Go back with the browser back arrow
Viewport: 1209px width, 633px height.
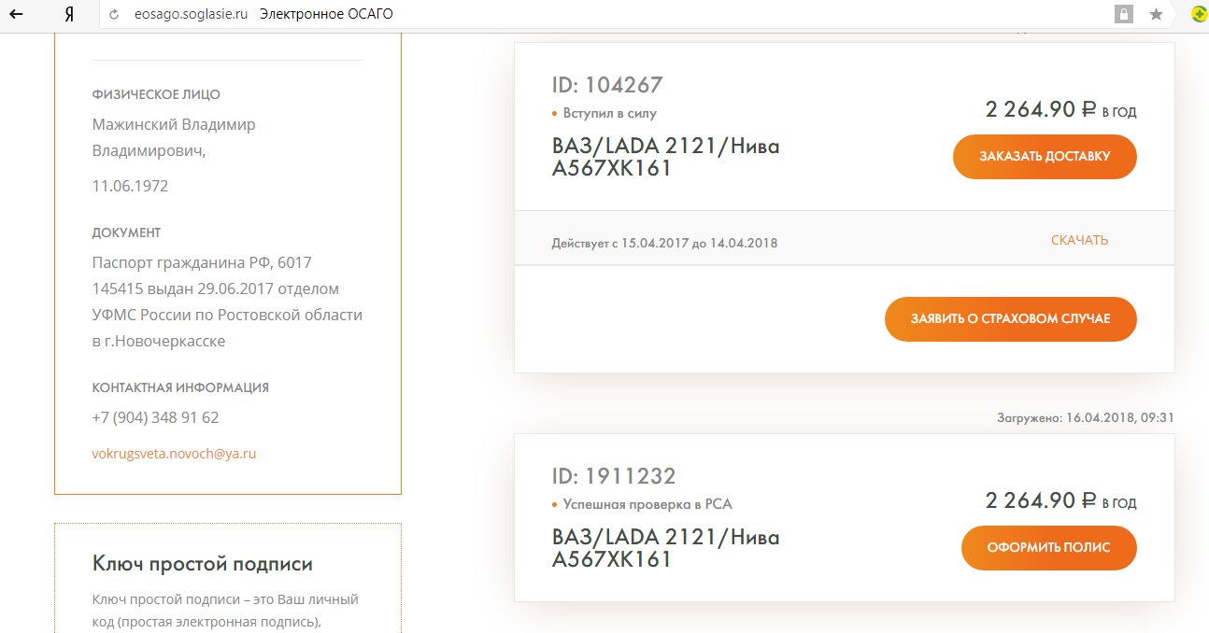pos(16,14)
